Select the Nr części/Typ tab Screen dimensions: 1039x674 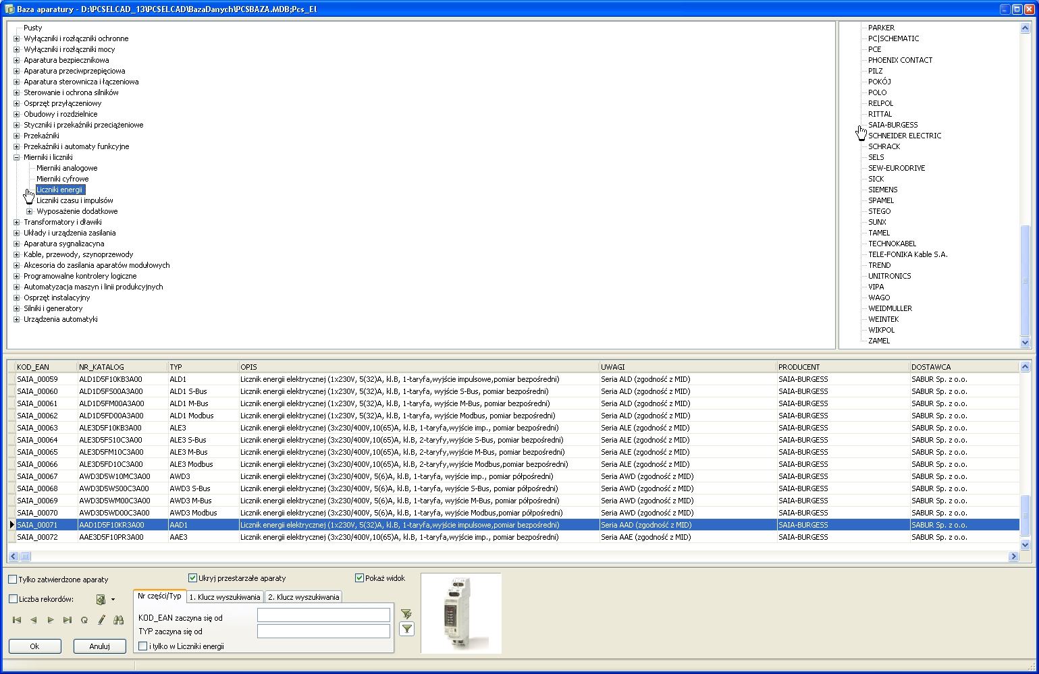(159, 596)
